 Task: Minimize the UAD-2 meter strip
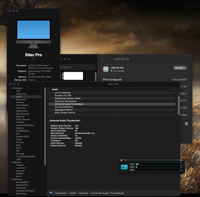126,160
